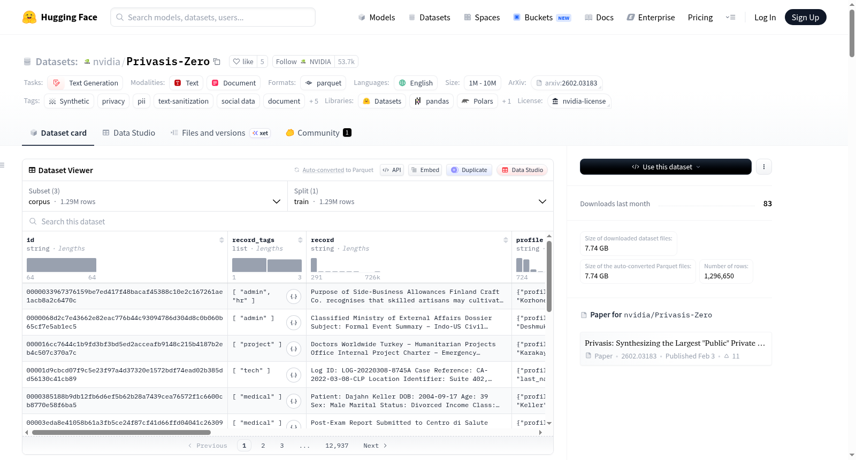
Task: Open the more options menu beside Use this dataset
Action: pos(764,167)
